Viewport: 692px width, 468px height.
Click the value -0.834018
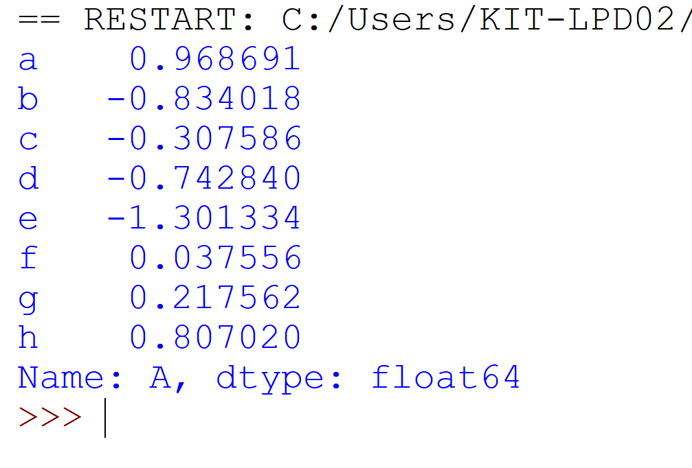204,100
